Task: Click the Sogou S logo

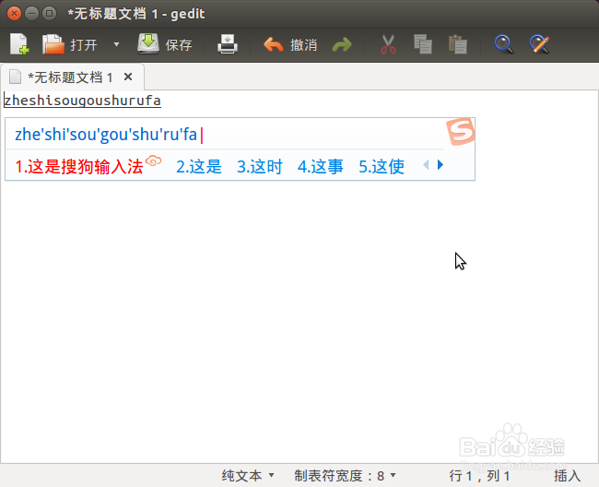Action: click(x=461, y=132)
